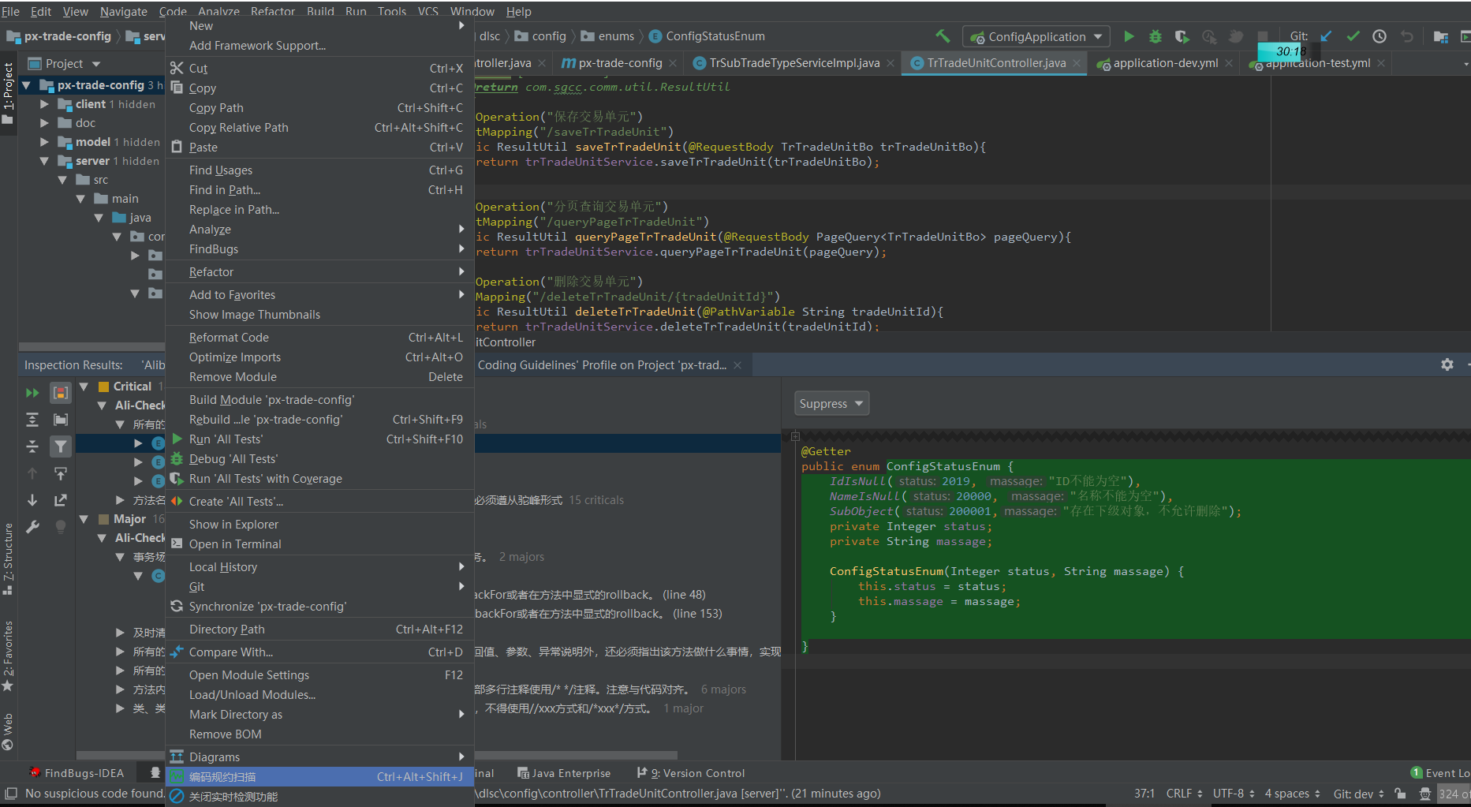1471x807 pixels.
Task: Open Event Log from status bar
Action: 1440,773
